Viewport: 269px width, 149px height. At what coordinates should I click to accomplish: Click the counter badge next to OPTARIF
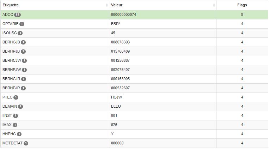pyautogui.click(x=22, y=24)
